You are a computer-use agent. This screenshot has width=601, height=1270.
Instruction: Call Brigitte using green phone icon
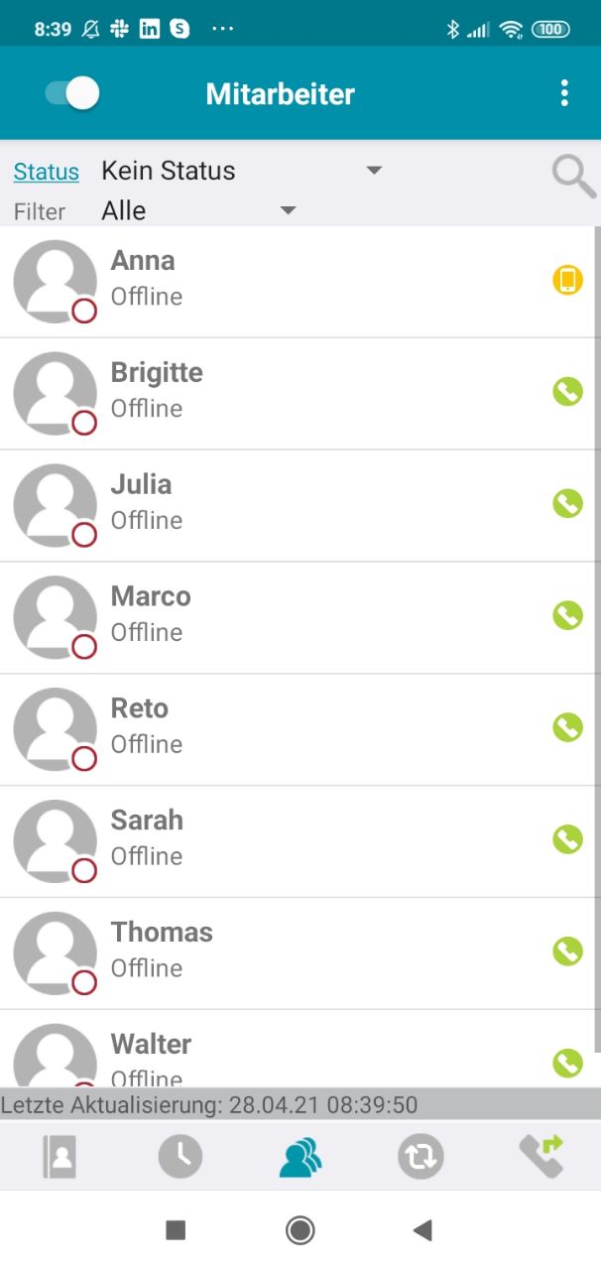click(567, 393)
